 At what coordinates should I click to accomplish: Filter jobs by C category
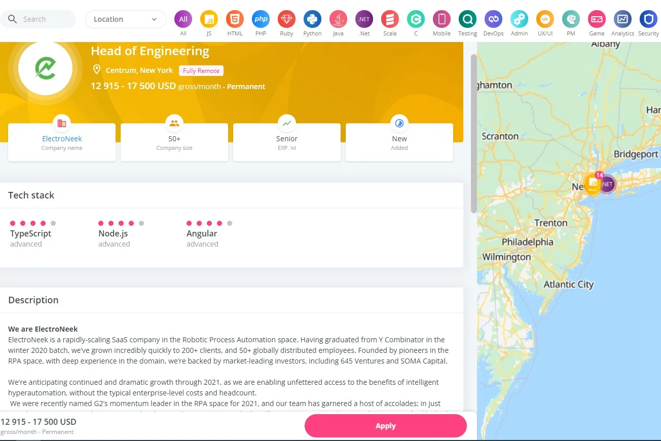416,19
